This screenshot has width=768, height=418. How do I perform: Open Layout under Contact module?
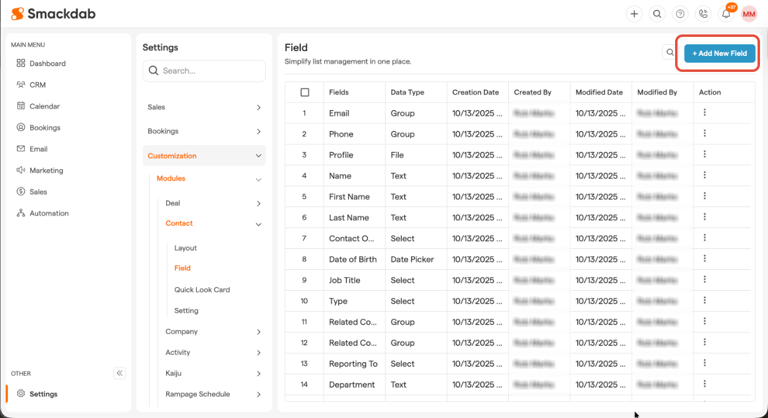(x=185, y=248)
